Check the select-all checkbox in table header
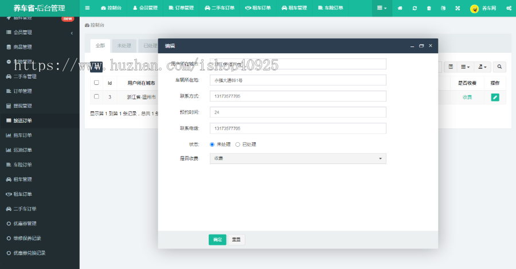516x269 pixels. pos(96,83)
